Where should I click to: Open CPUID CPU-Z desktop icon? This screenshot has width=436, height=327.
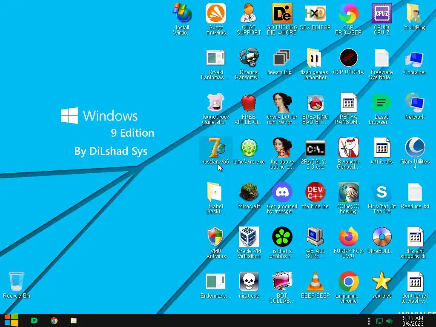(381, 19)
